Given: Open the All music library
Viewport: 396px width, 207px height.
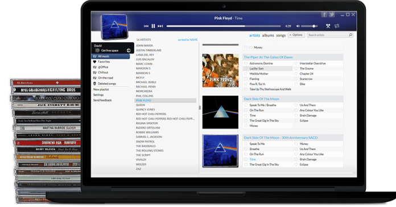Looking at the screenshot, I should pos(110,56).
